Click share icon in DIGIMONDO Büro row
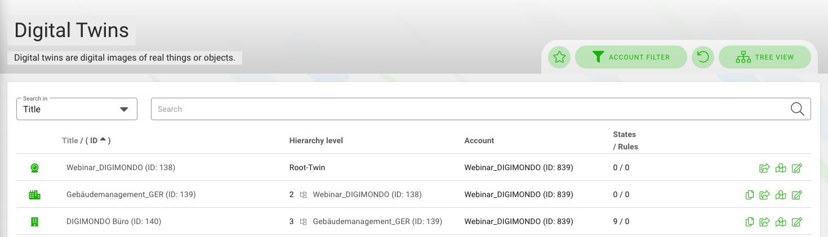 point(764,222)
